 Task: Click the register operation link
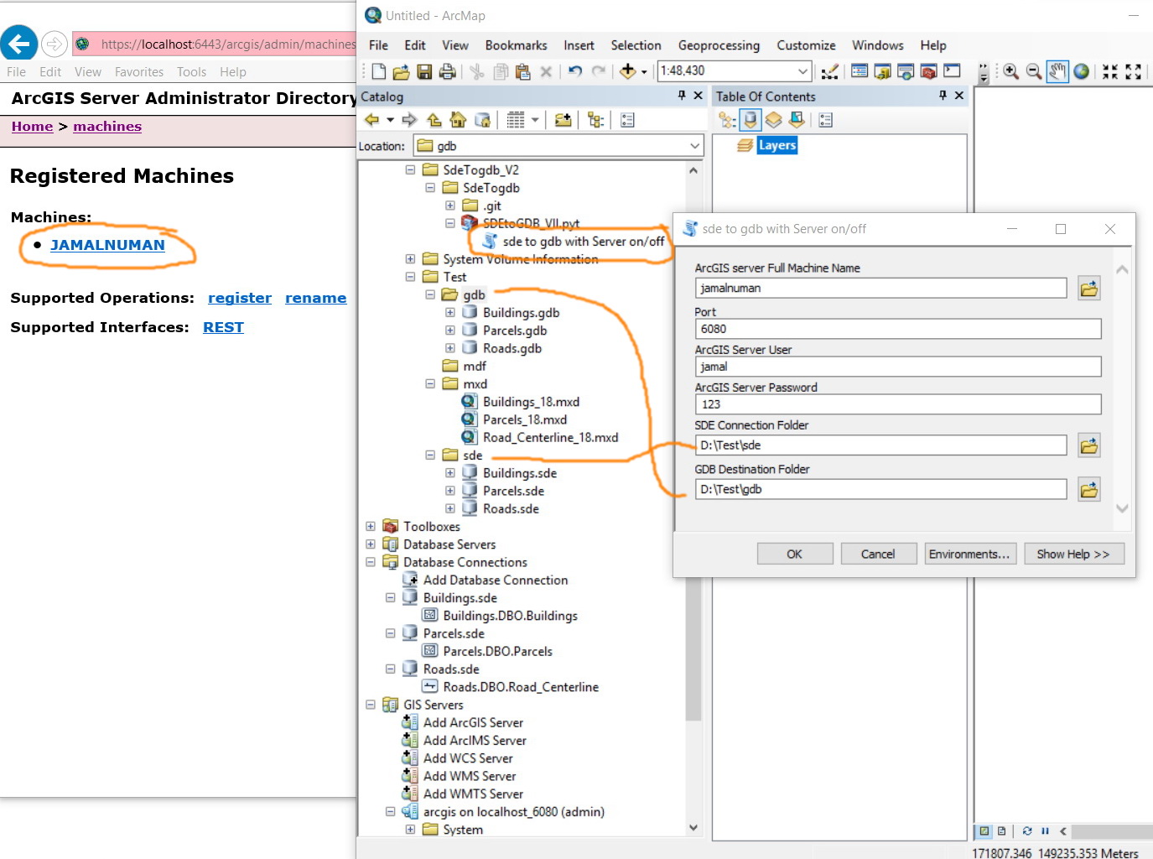point(240,298)
